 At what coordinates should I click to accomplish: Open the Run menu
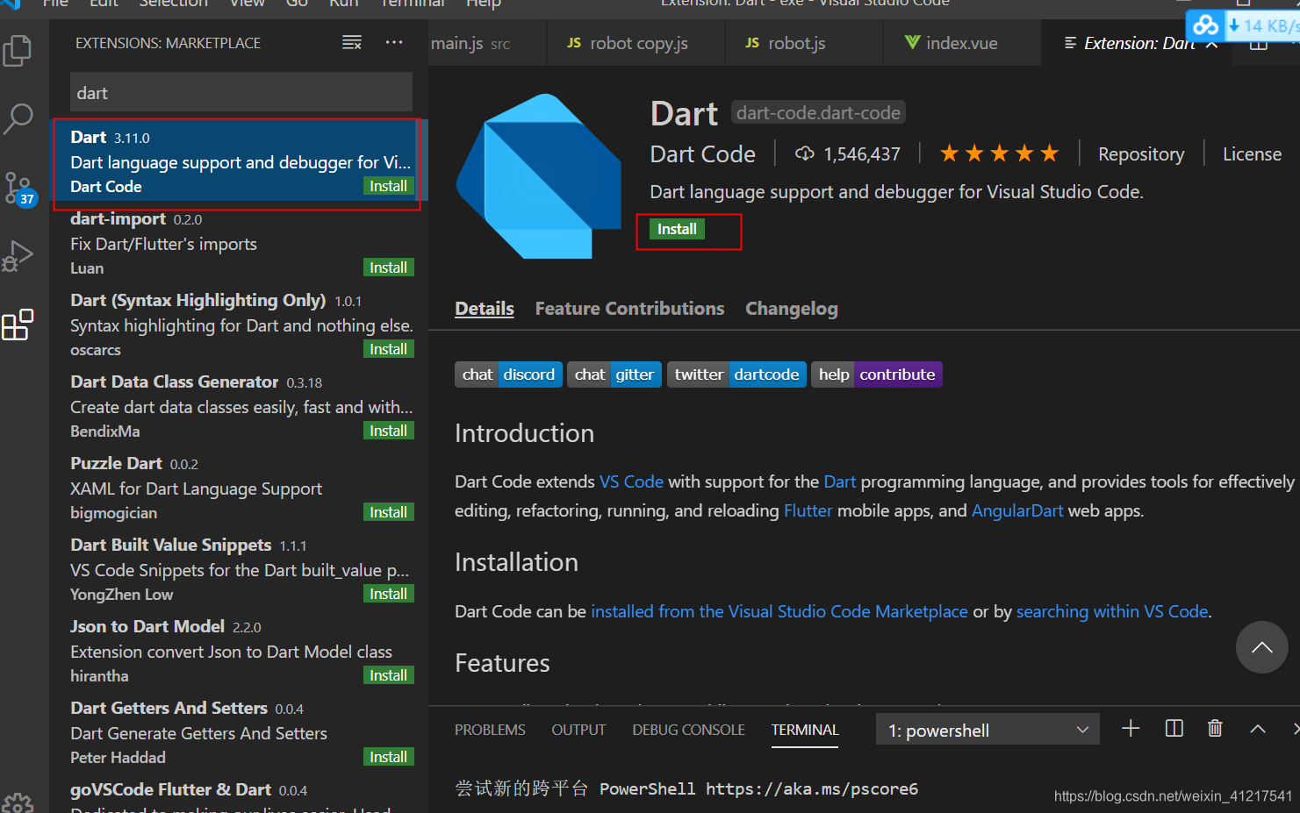(344, 4)
